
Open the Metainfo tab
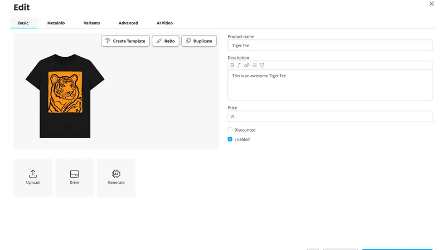(x=56, y=23)
